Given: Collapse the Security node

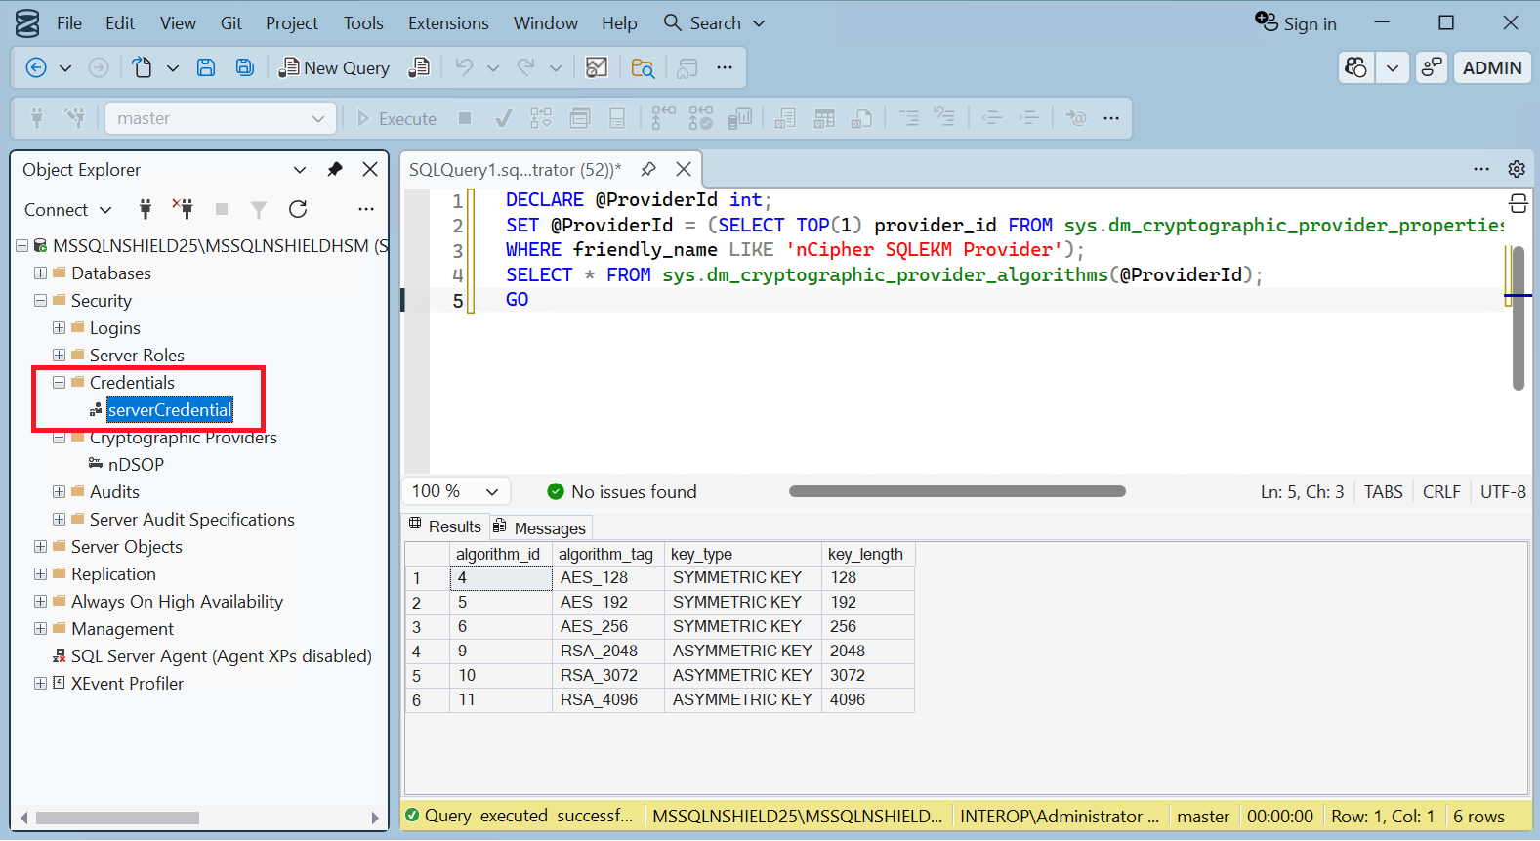Looking at the screenshot, I should [x=40, y=301].
